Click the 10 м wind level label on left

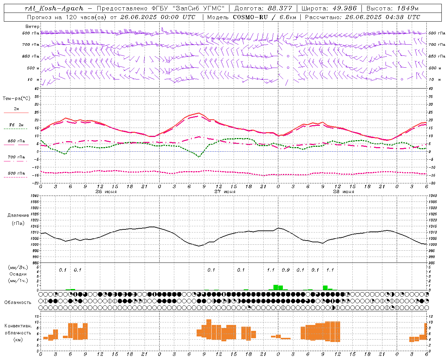click(34, 79)
